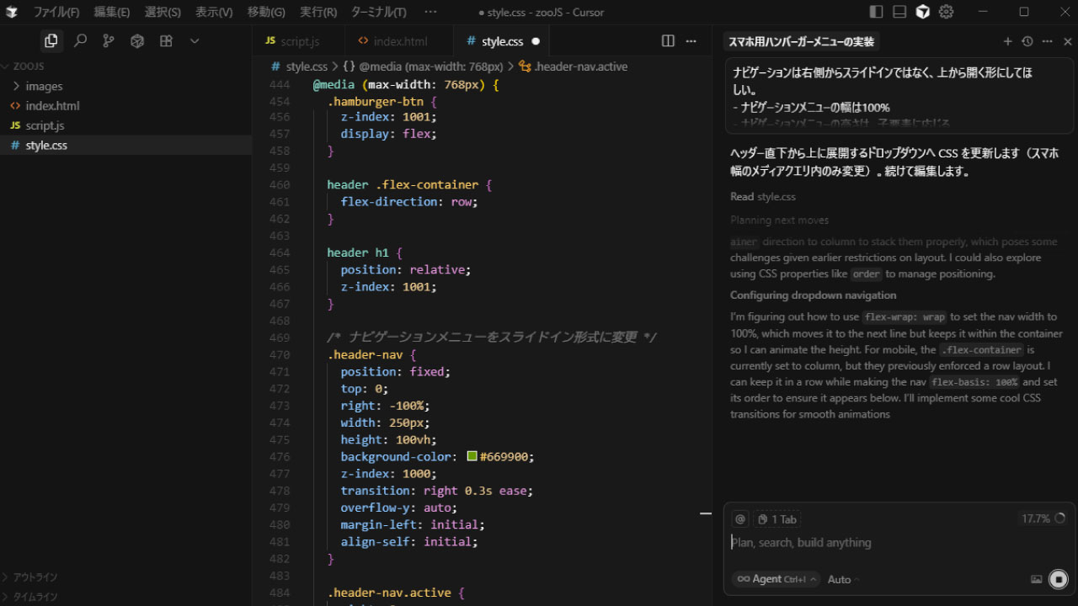Open chat panel more options ellipsis
The width and height of the screenshot is (1078, 606).
1048,41
